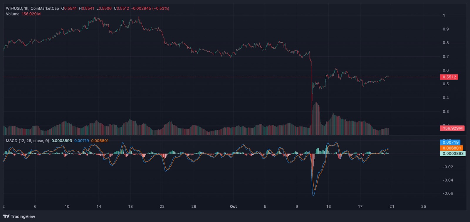
Task: Click the green 0.0003893 histogram axis tag
Action: [453, 154]
